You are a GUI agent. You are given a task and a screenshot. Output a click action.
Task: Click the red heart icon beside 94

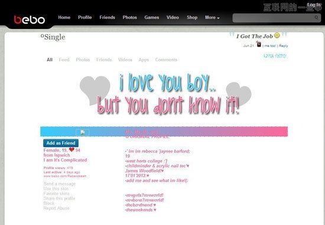[71, 149]
